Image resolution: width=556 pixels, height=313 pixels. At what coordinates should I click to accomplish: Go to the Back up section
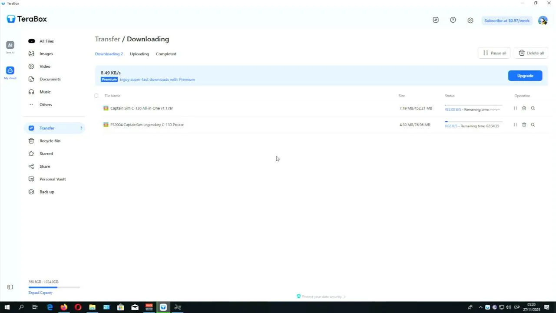[x=47, y=192]
